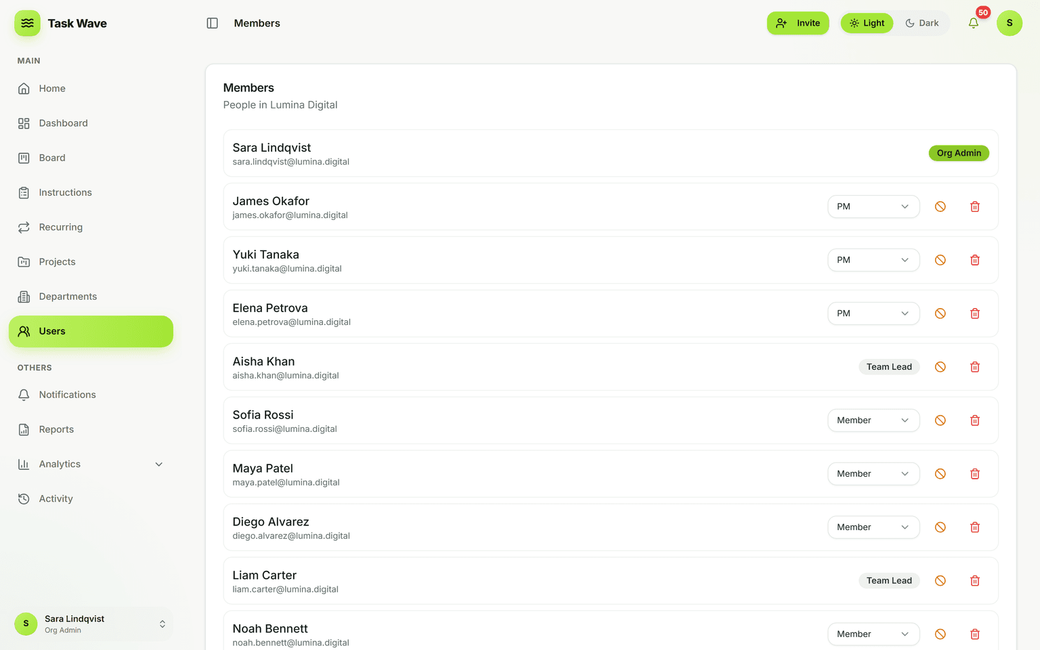Screen dimensions: 1040x650
Task: Select Users in sidebar
Action: [x=91, y=331]
